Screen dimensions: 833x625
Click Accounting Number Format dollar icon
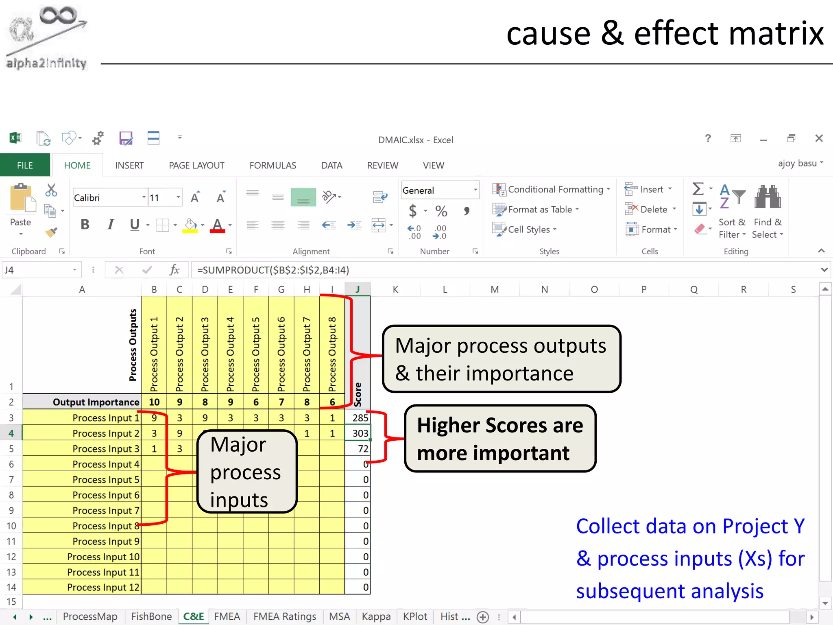coord(413,211)
